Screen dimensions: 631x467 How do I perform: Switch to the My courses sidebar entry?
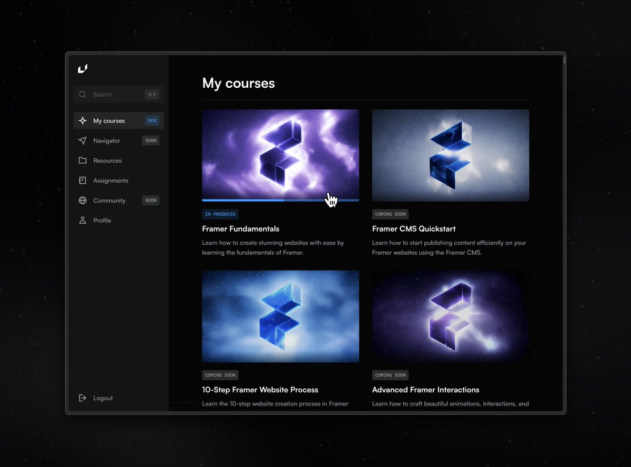click(109, 120)
